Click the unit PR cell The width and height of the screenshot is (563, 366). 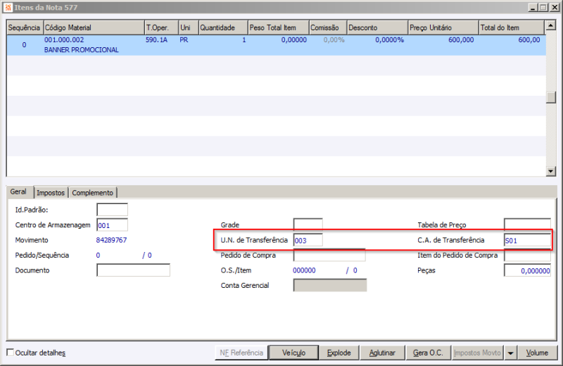184,40
